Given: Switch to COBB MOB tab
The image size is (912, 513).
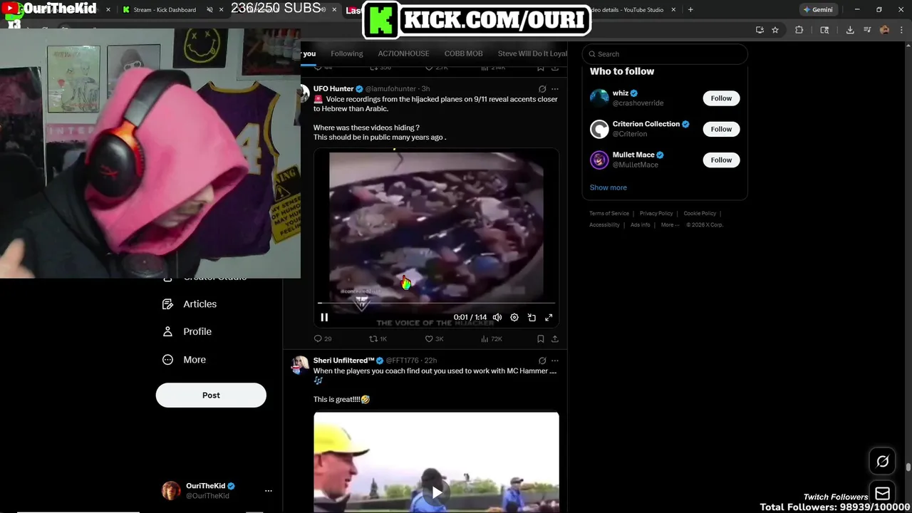Looking at the screenshot, I should click(x=463, y=53).
